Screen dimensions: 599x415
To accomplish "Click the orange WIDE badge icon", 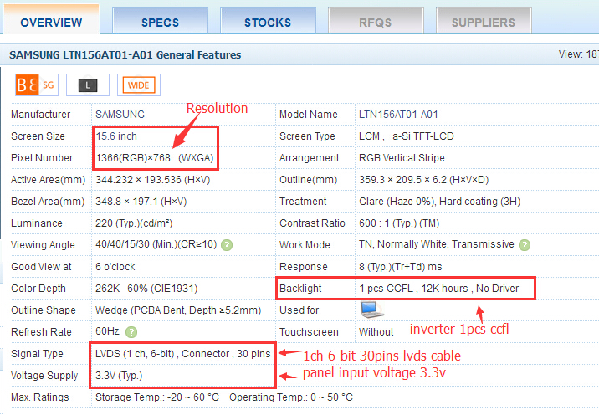I will [138, 85].
